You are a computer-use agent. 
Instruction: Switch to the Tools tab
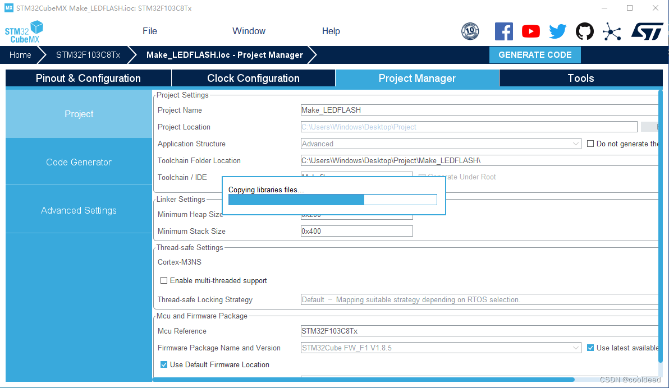[581, 78]
